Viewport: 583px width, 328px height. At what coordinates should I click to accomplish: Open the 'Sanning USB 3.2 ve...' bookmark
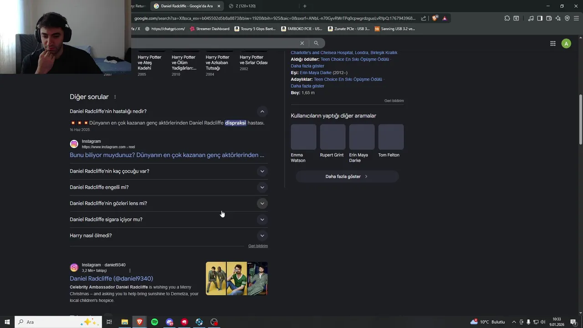(x=395, y=29)
